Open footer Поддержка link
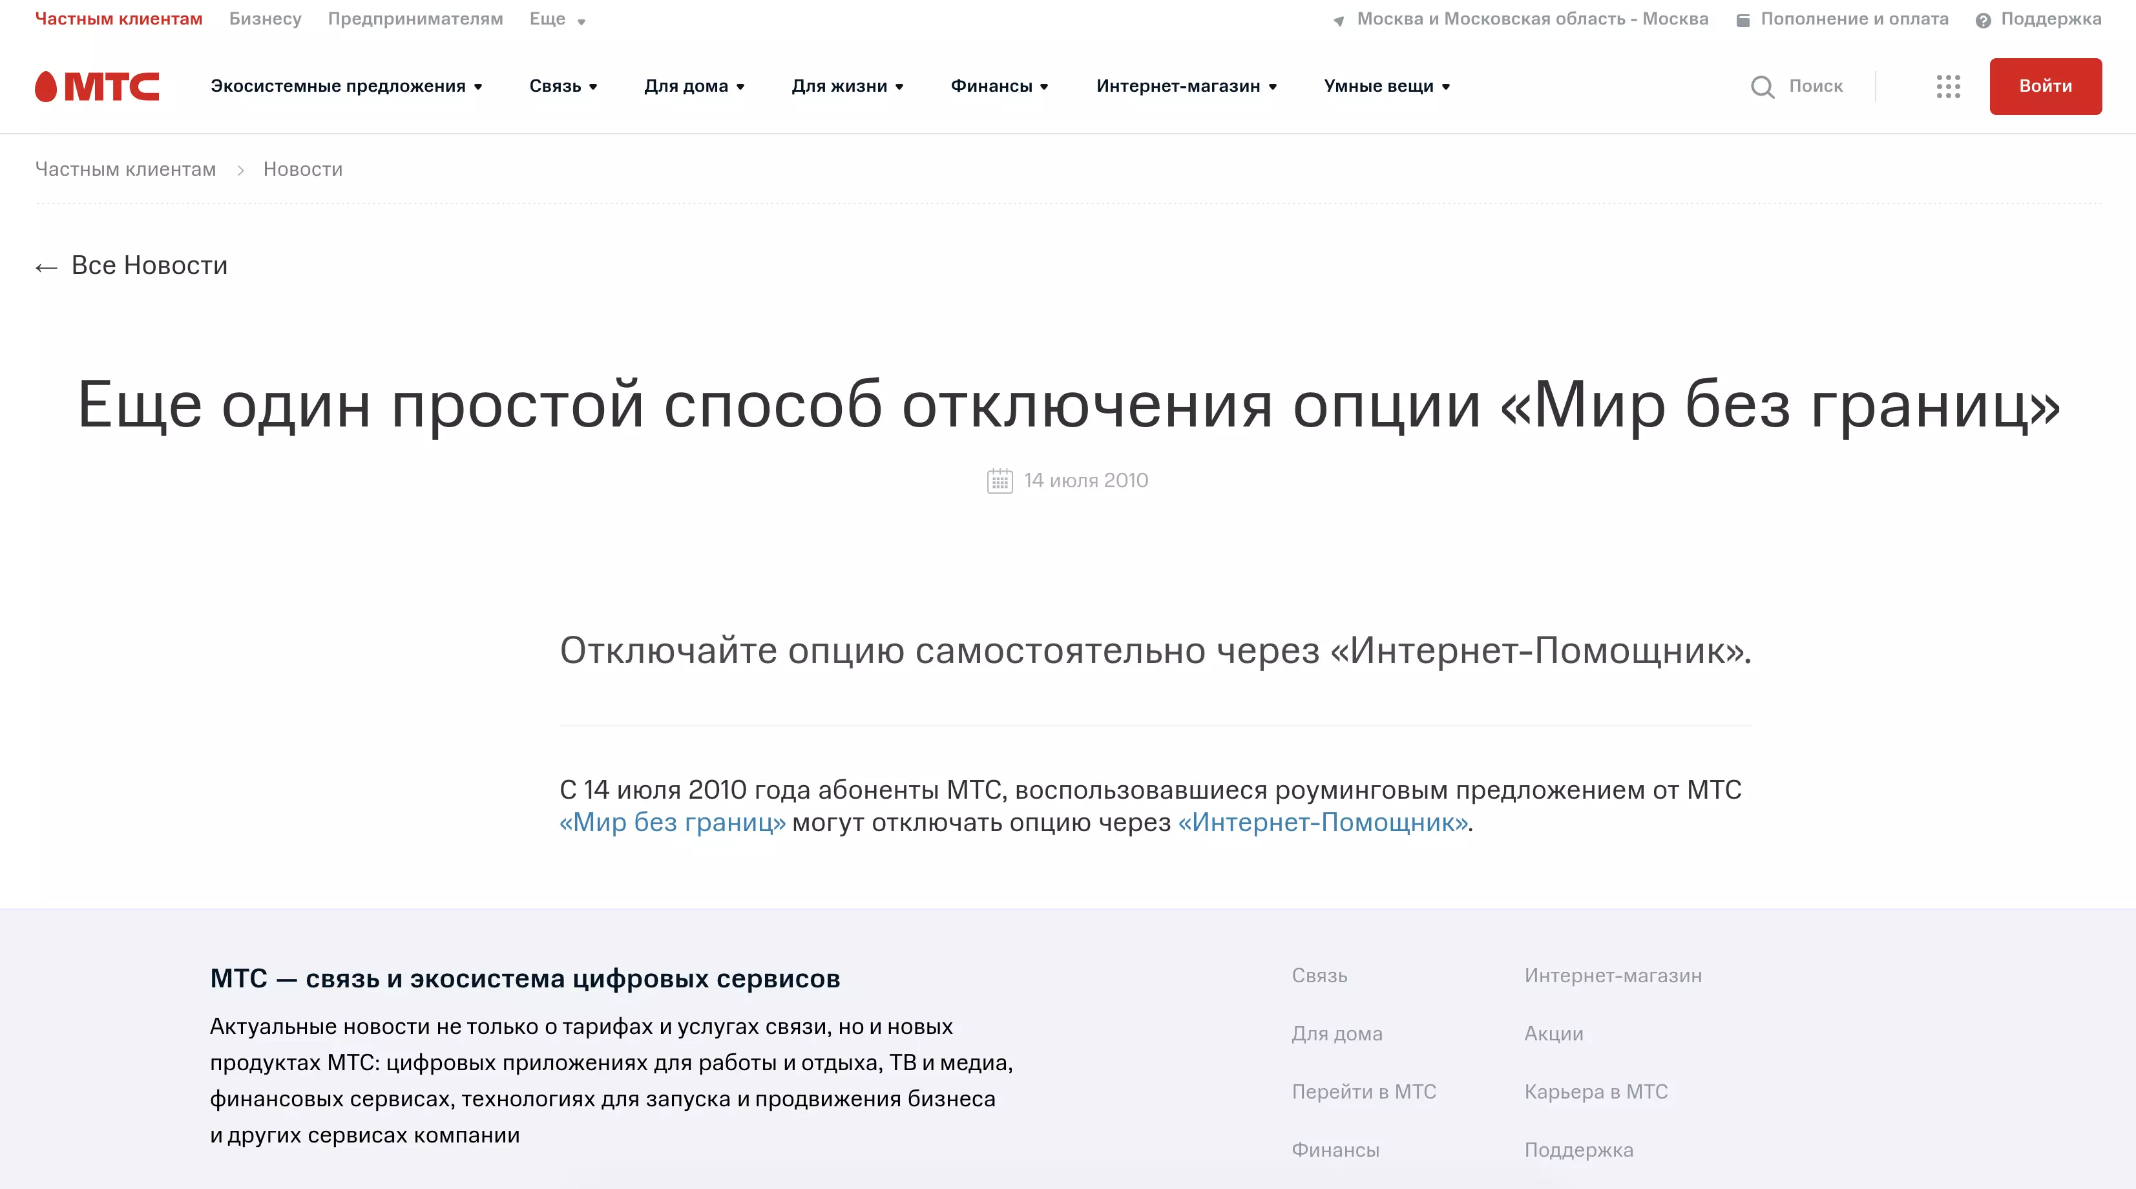 (x=1578, y=1150)
